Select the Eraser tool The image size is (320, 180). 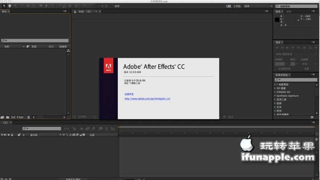[x=70, y=6]
